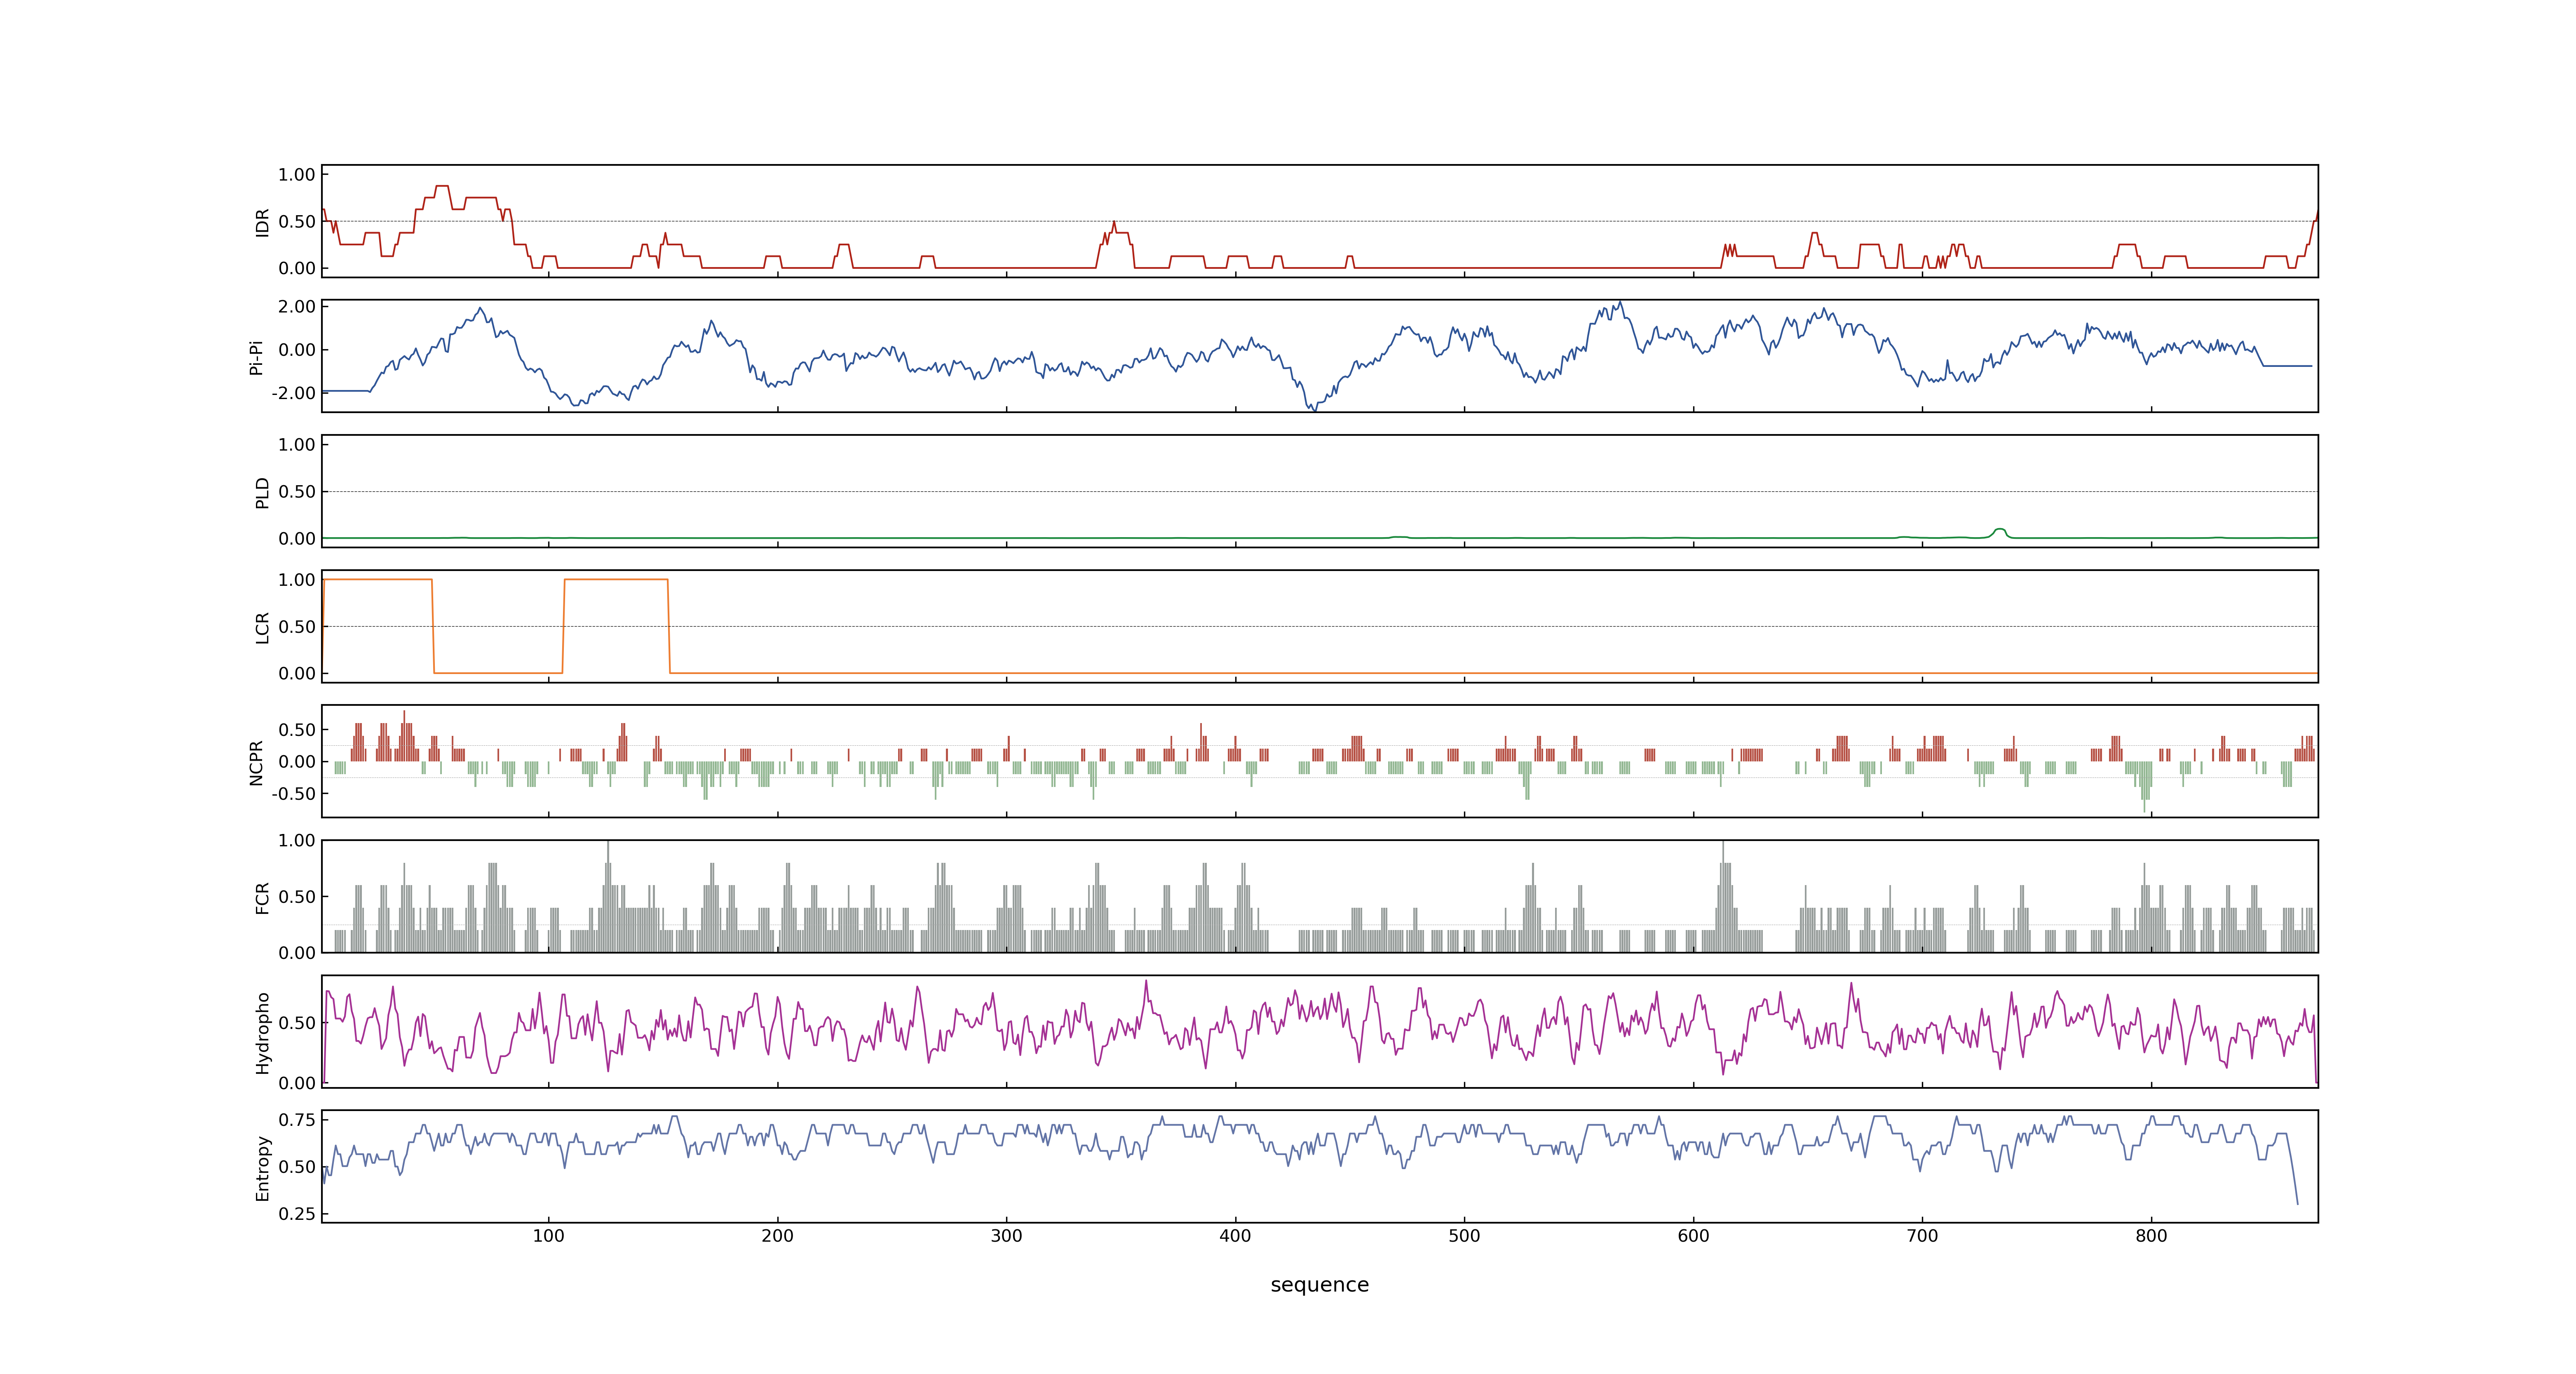Click x-axis tick label 600
Image resolution: width=2576 pixels, height=1374 pixels.
[x=1693, y=1236]
